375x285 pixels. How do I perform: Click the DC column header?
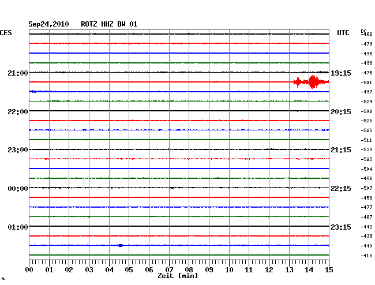pos(363,31)
